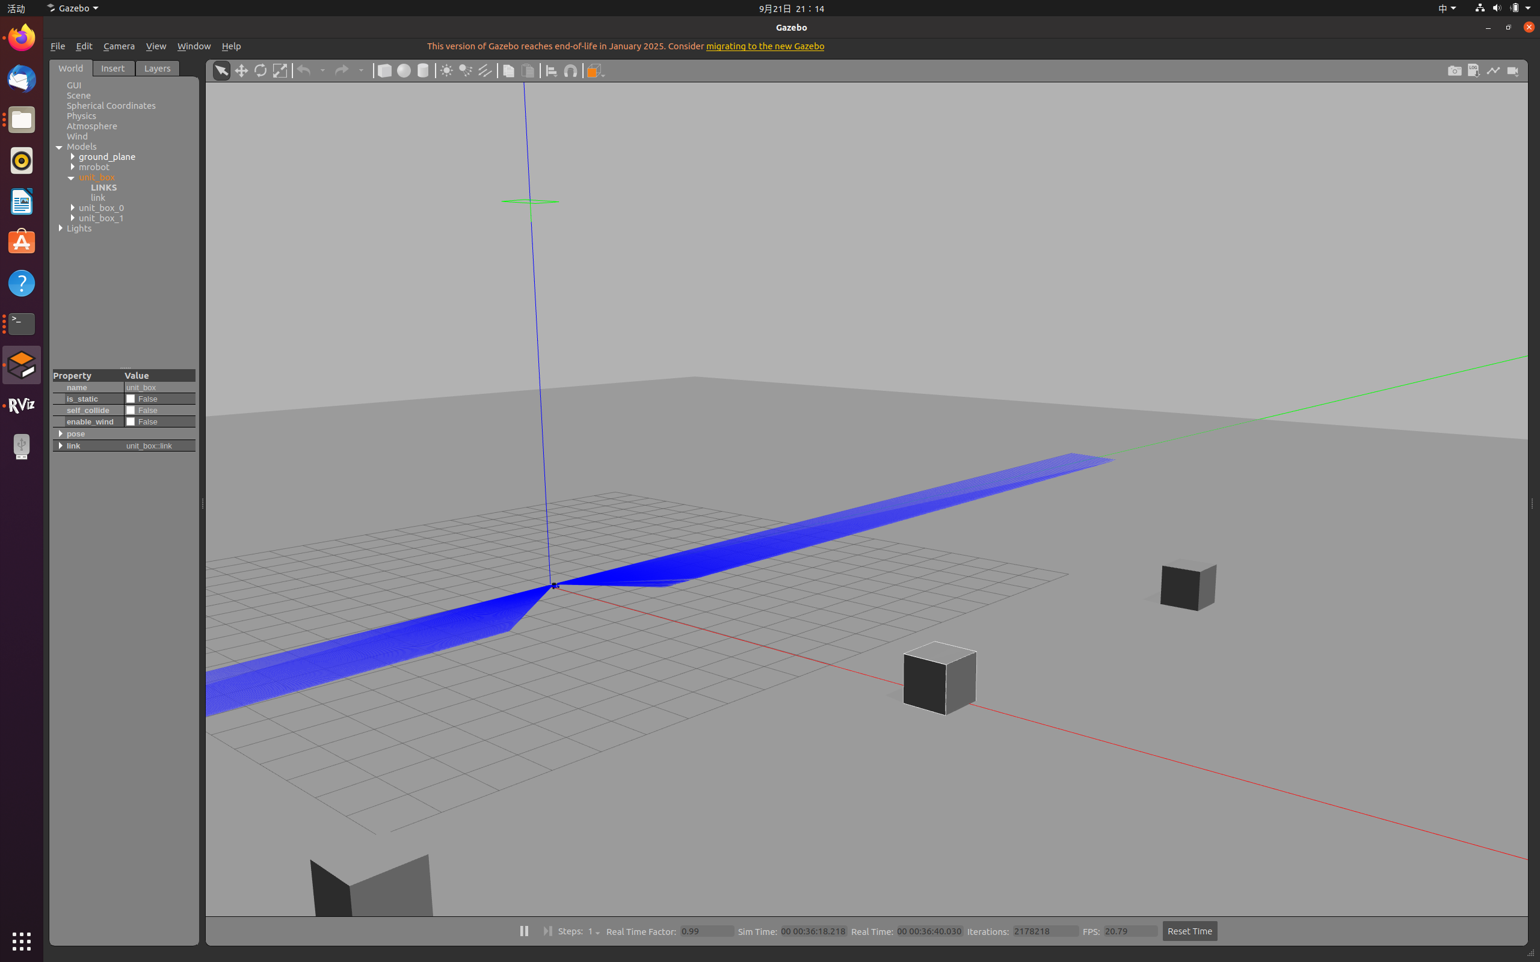Image resolution: width=1540 pixels, height=962 pixels.
Task: Insert a sphere shape
Action: click(x=404, y=70)
